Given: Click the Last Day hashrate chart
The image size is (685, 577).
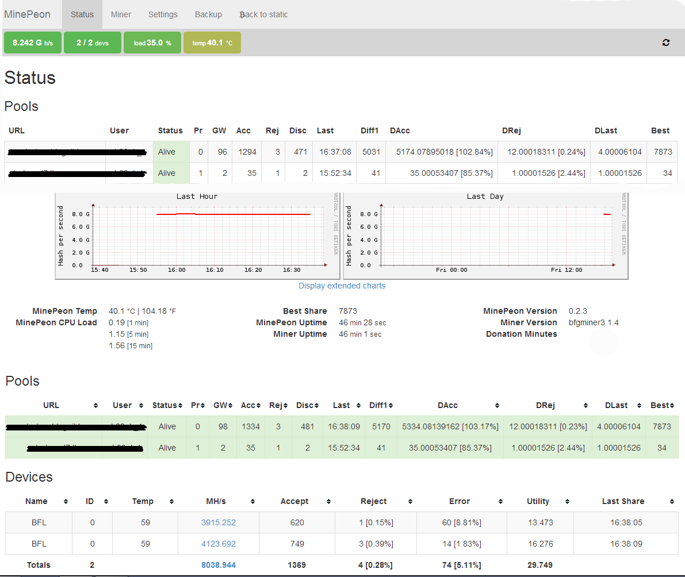Looking at the screenshot, I should (486, 236).
